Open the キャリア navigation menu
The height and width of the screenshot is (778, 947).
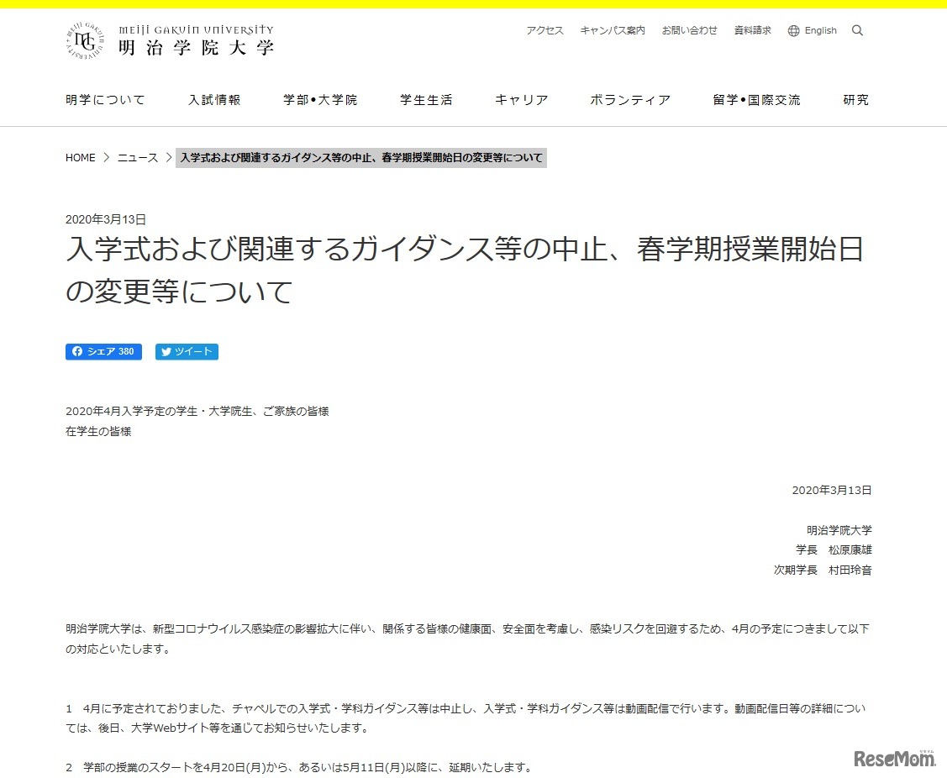[x=521, y=99]
